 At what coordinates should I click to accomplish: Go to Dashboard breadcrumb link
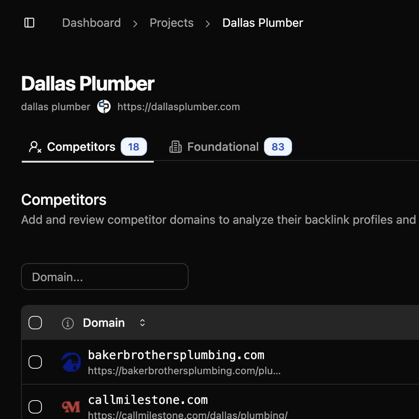tap(91, 23)
